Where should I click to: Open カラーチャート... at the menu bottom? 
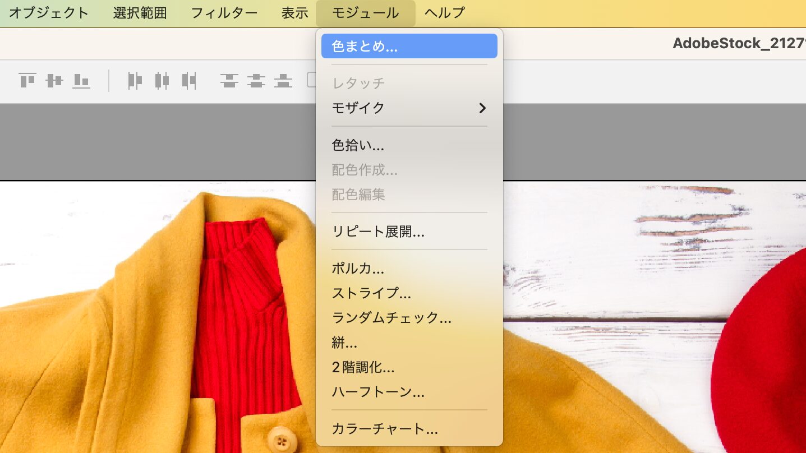(x=385, y=429)
